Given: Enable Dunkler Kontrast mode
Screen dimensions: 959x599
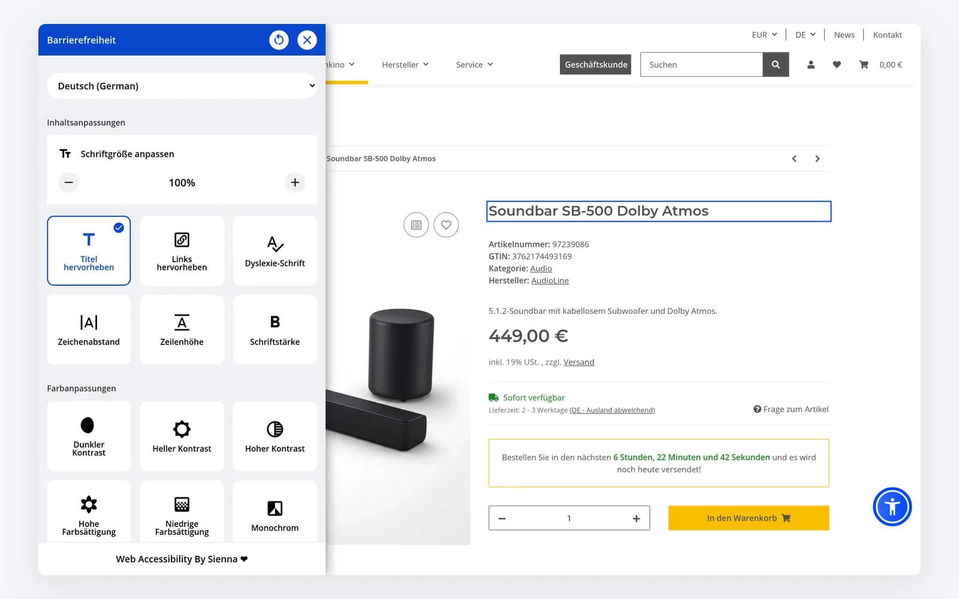Looking at the screenshot, I should pyautogui.click(x=89, y=436).
